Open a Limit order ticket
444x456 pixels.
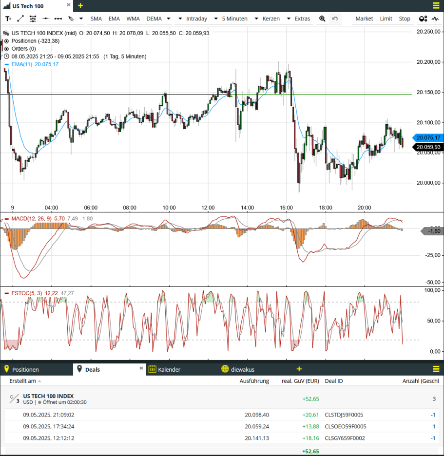[386, 19]
